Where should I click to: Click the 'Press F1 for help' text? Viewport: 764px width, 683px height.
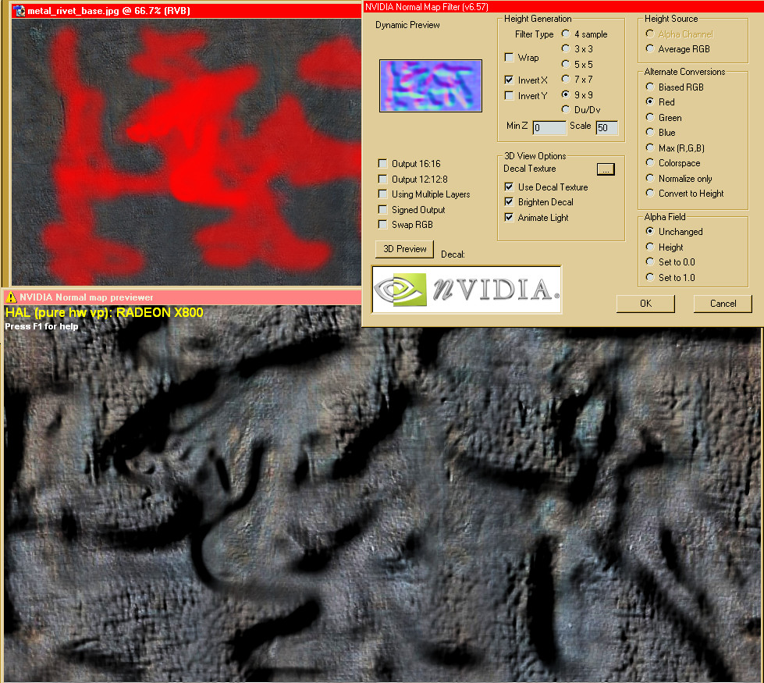41,326
